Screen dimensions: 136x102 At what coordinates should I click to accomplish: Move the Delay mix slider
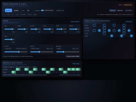tap(42, 52)
